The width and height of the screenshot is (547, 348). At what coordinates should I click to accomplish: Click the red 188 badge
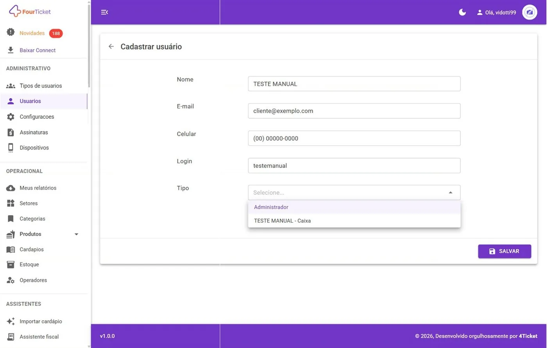[56, 33]
